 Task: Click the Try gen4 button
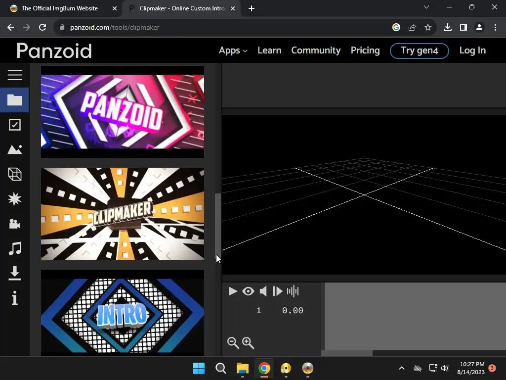419,51
